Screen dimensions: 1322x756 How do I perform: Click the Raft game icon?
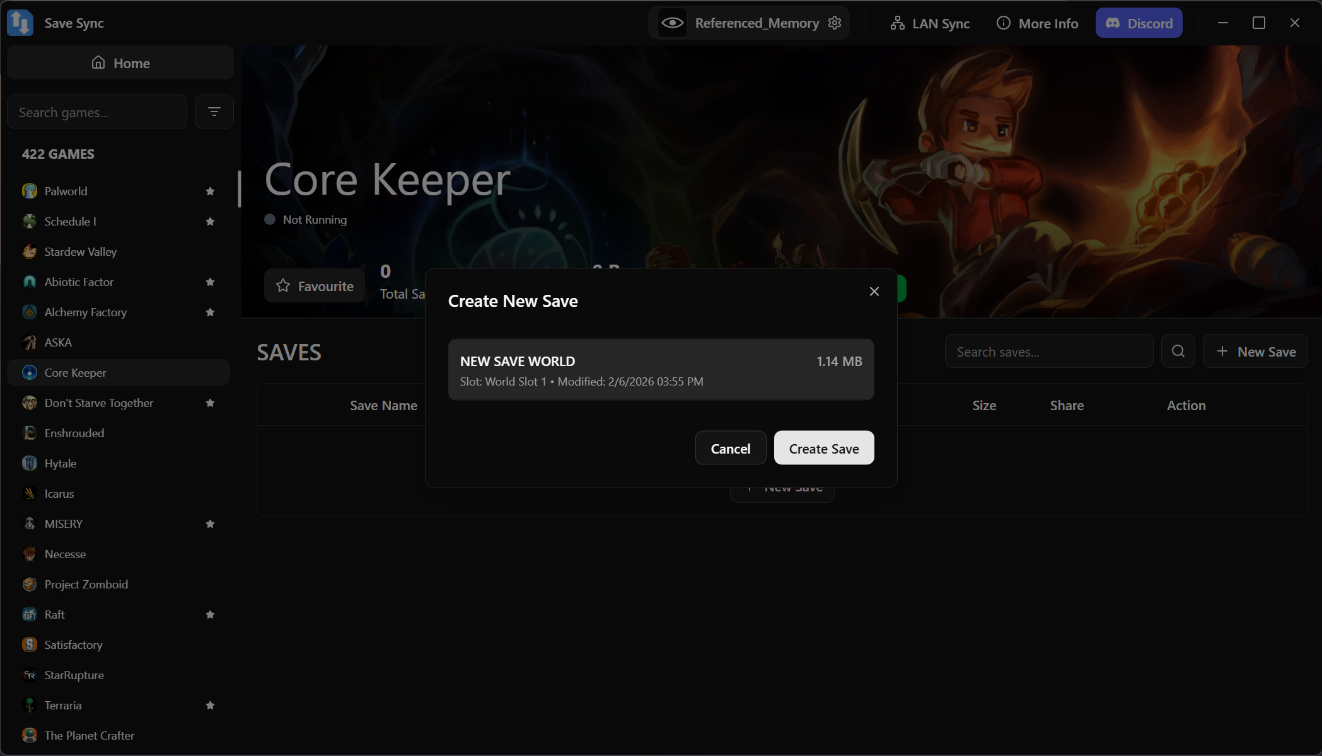click(30, 614)
